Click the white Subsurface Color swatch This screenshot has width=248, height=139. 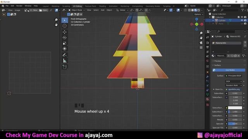[235, 108]
